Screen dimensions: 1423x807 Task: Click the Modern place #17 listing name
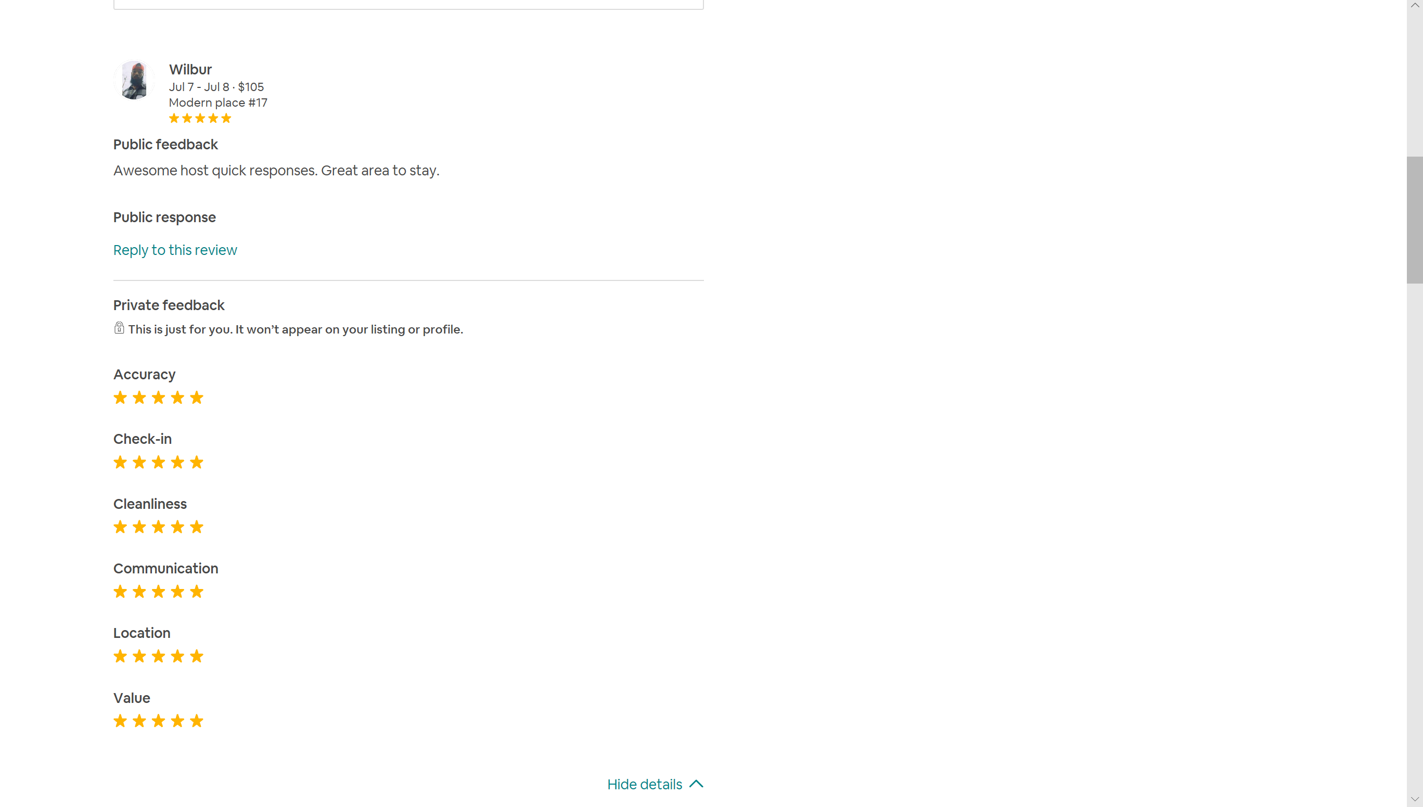(x=218, y=103)
